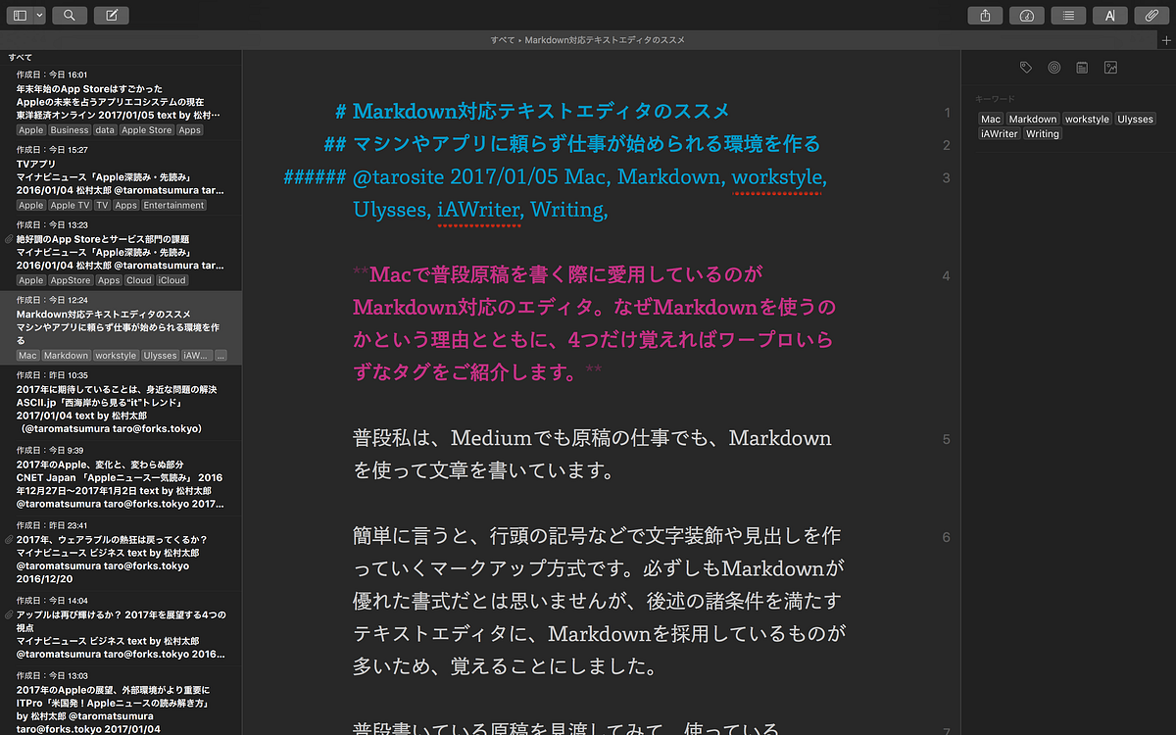Click the 'Business' tag in the sheet list

coord(70,130)
